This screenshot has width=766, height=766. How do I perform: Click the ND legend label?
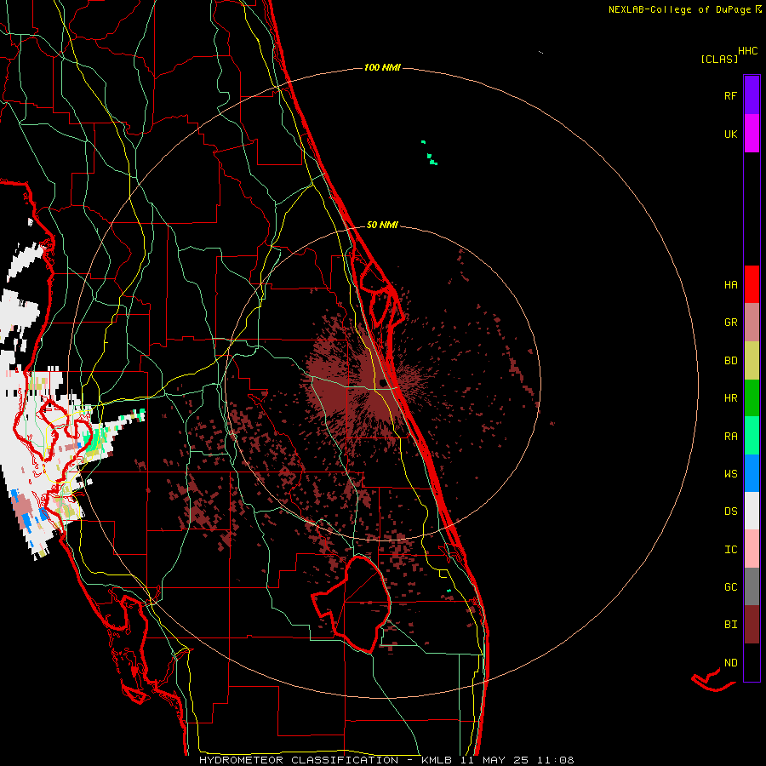click(730, 662)
